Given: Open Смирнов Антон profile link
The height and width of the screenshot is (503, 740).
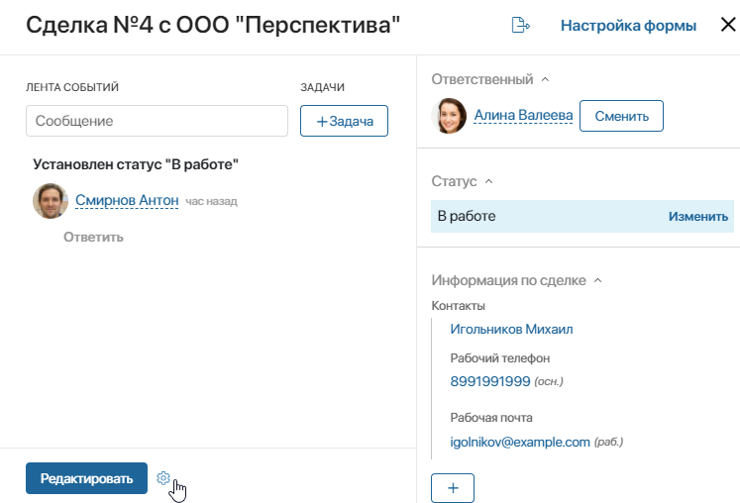Looking at the screenshot, I should (127, 201).
